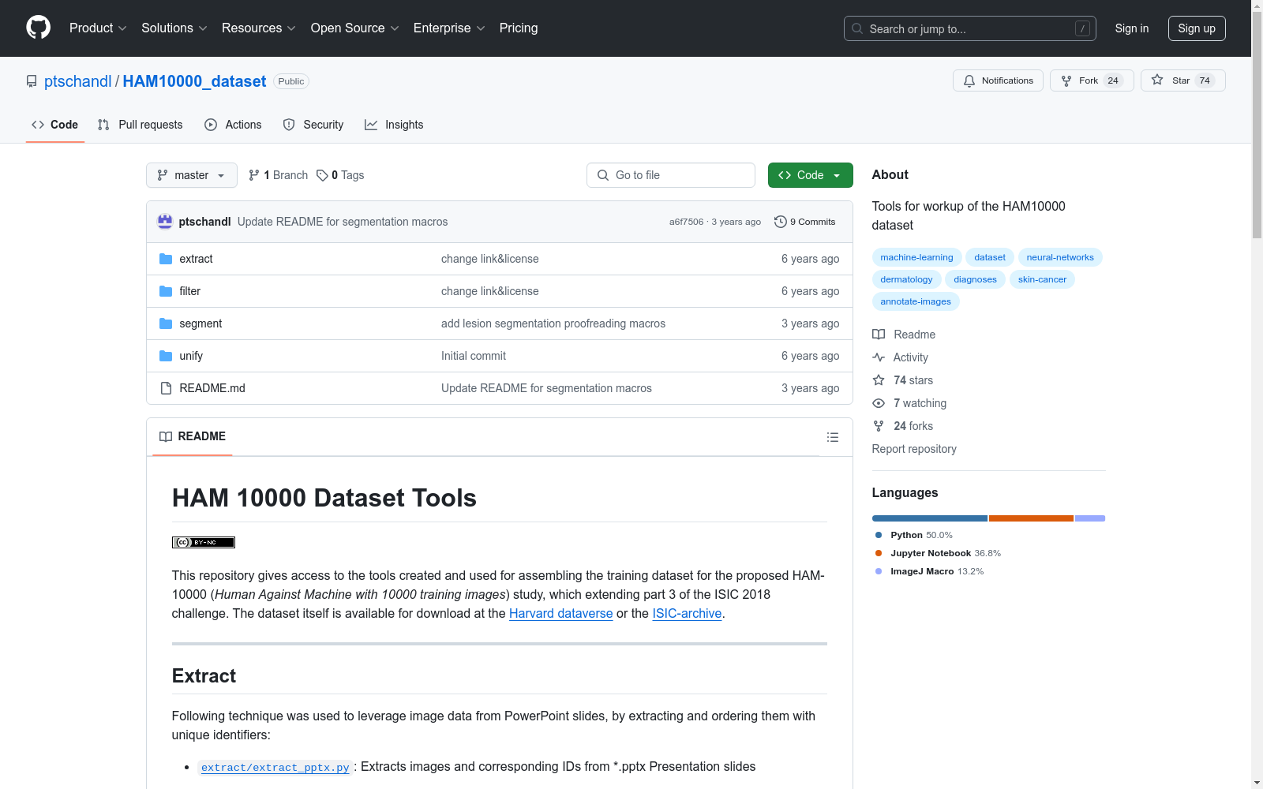
Task: Click the repository book icon beside ptschandl
Action: pyautogui.click(x=32, y=81)
